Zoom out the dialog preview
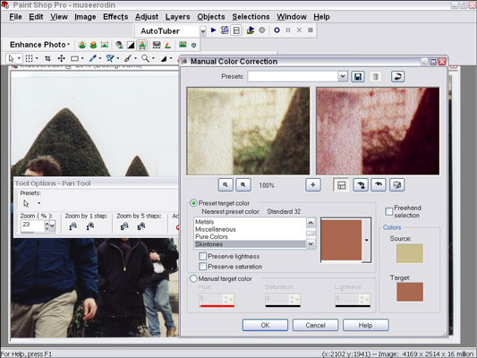 [x=226, y=184]
